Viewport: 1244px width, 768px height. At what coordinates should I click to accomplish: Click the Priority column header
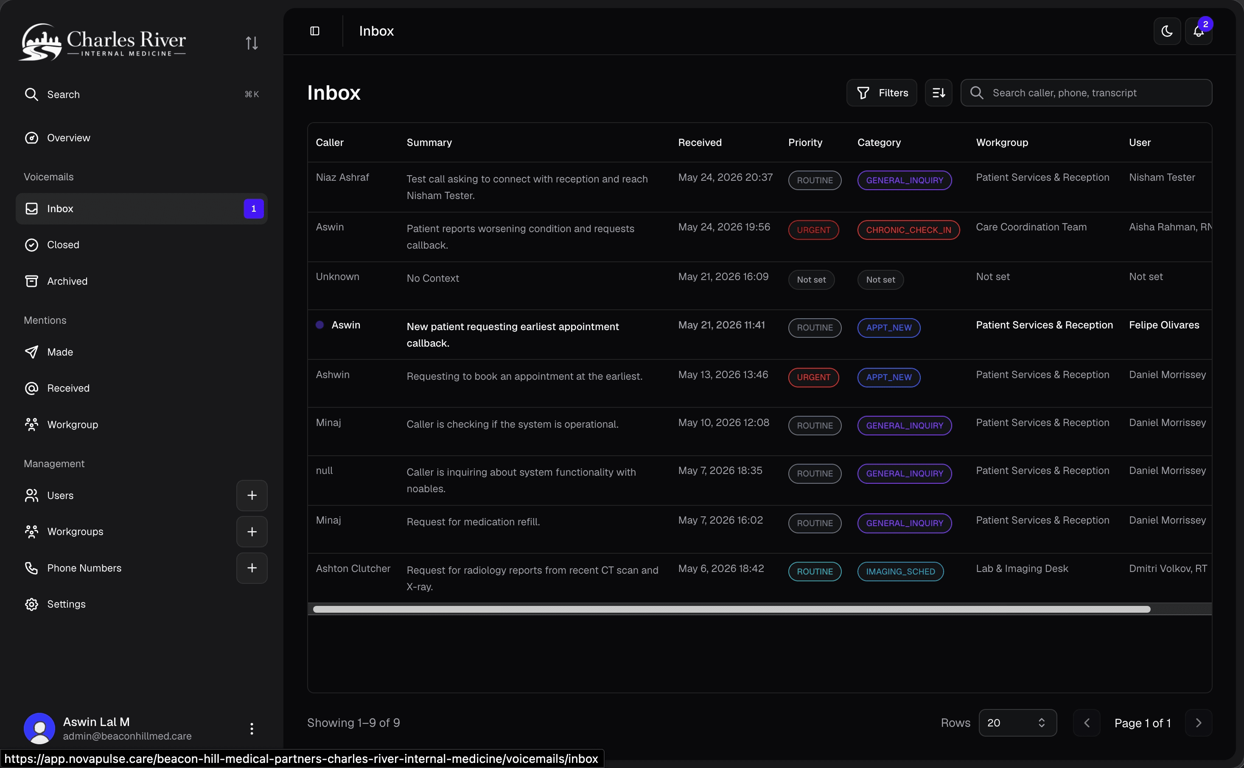pos(805,142)
